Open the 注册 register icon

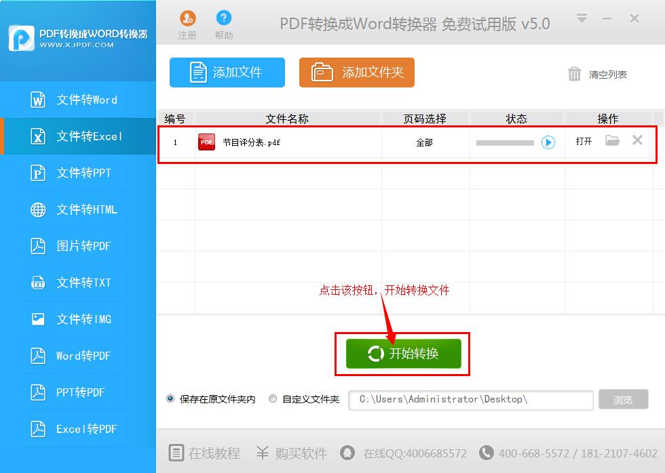[x=187, y=18]
